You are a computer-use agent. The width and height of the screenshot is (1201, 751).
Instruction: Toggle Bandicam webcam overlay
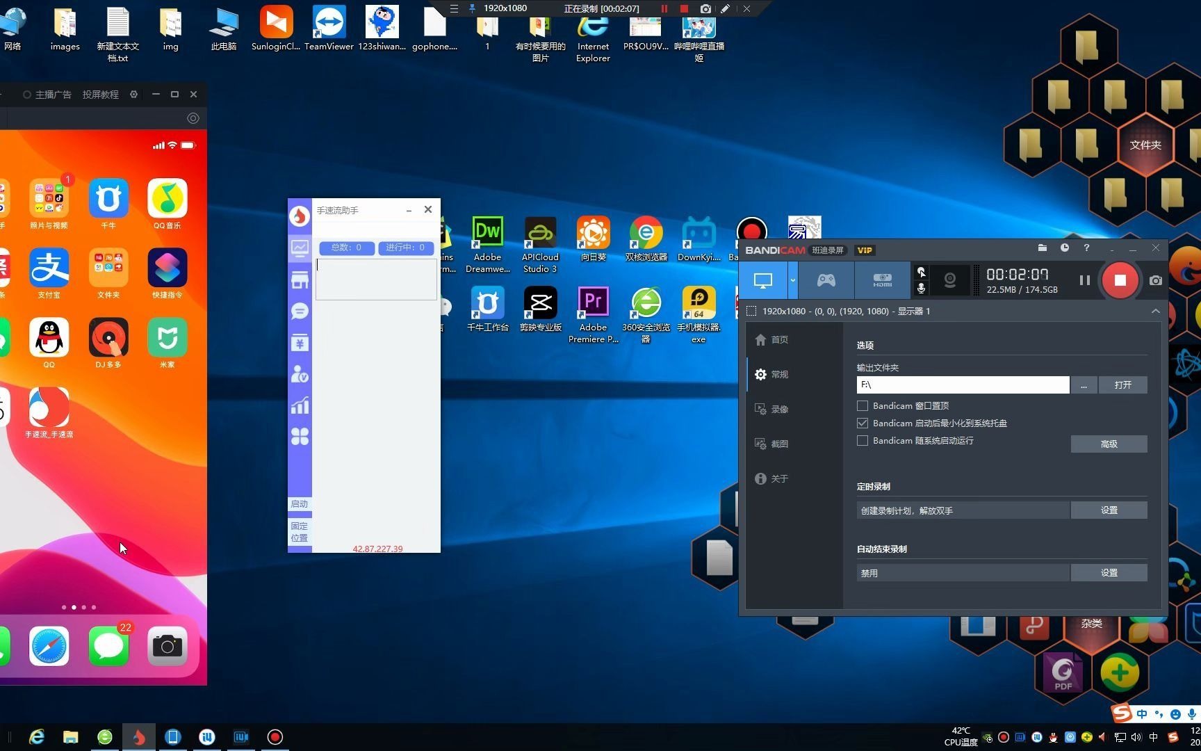tap(949, 280)
